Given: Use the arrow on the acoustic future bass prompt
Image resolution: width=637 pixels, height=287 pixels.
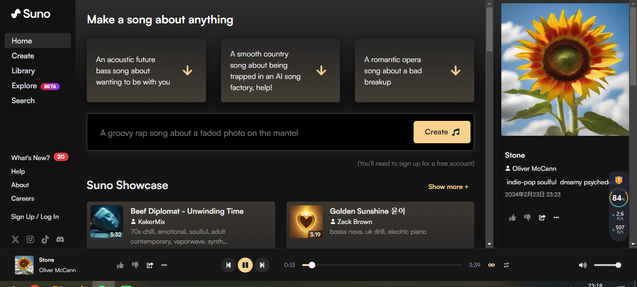Looking at the screenshot, I should click(x=187, y=70).
